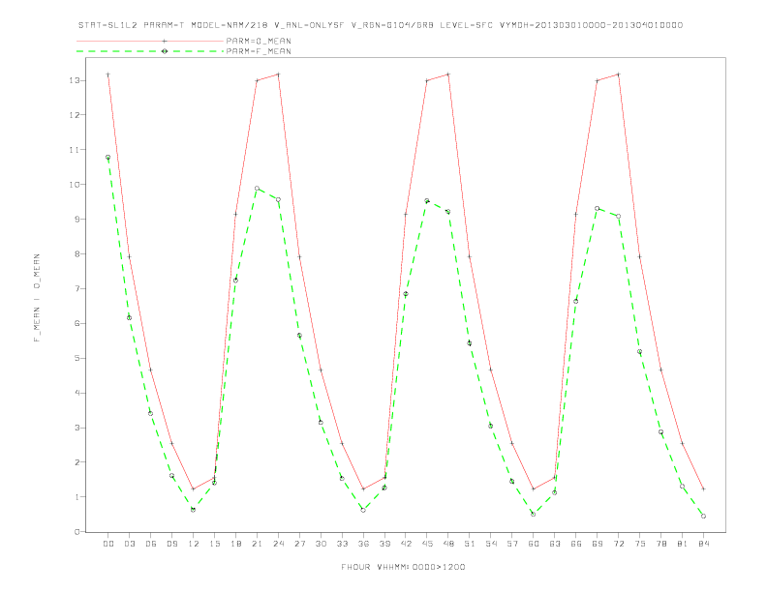Click x-axis tick label 00
This screenshot has height=592, width=767.
tap(108, 544)
